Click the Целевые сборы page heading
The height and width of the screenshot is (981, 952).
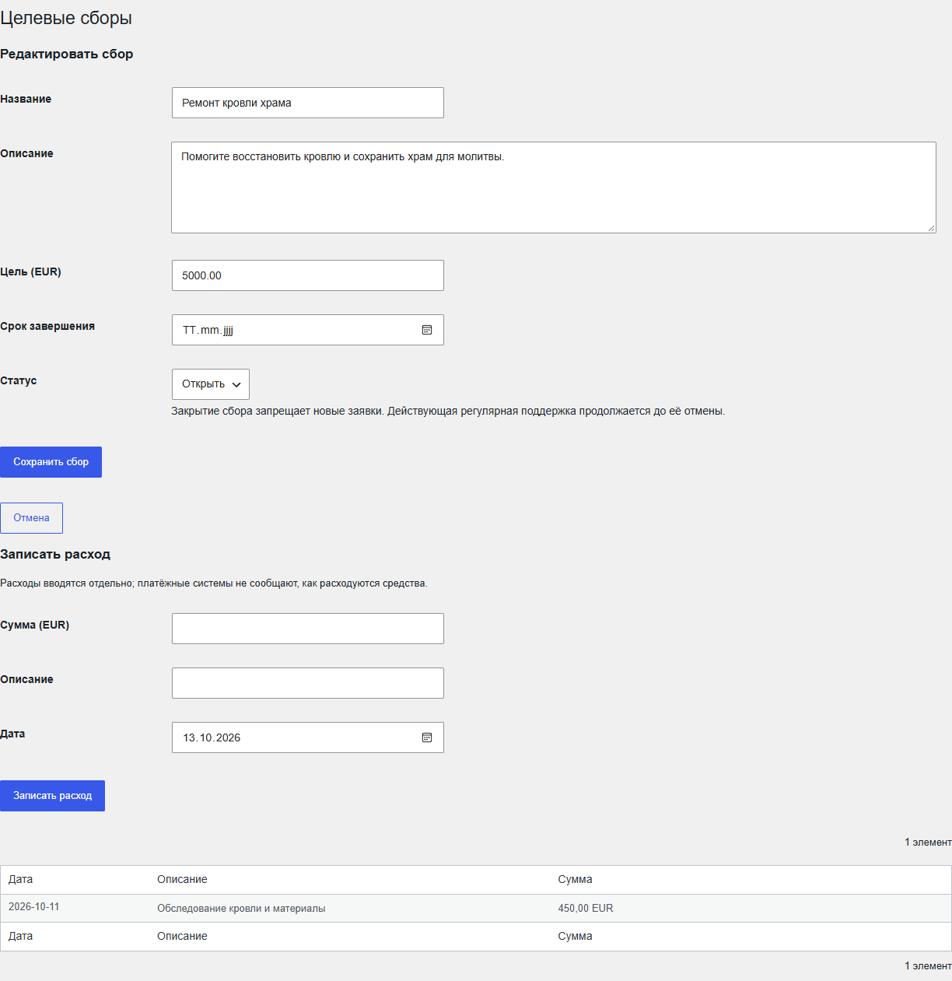coord(66,18)
